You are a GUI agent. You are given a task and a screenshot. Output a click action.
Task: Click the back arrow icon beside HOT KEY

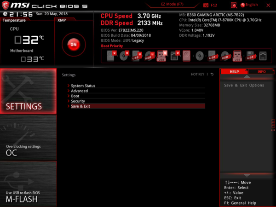pos(212,74)
